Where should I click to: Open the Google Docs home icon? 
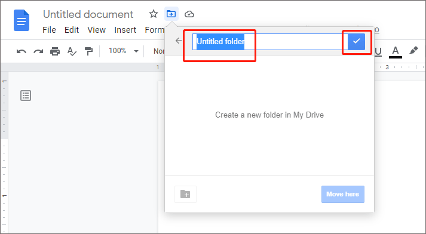pos(22,20)
